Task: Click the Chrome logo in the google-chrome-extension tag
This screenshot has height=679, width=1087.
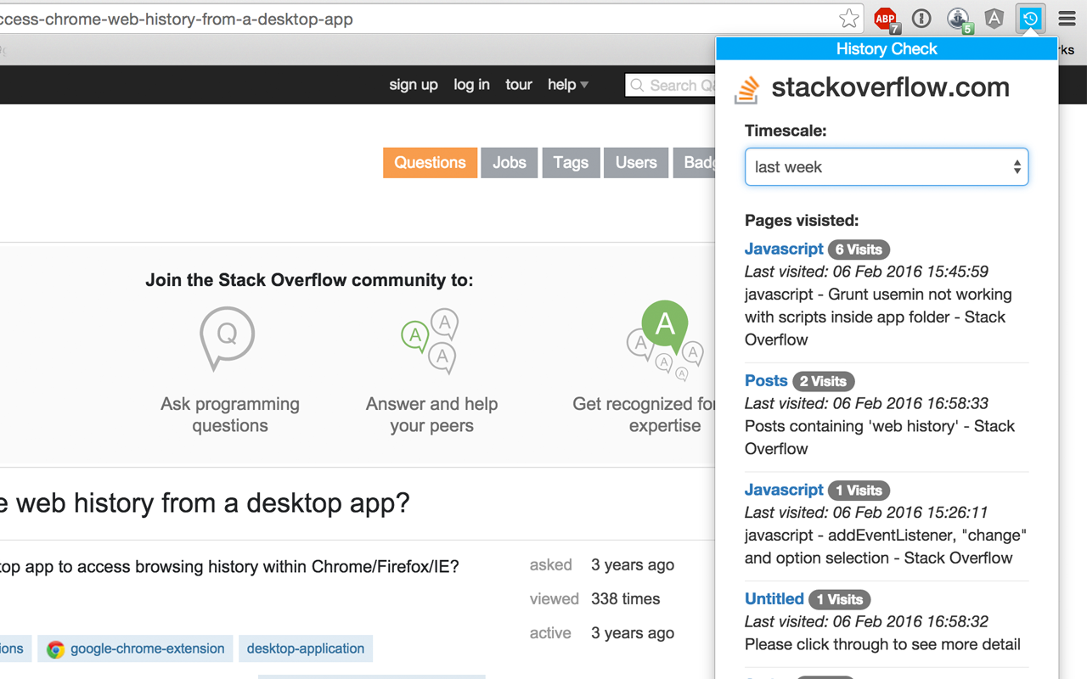Action: (55, 649)
